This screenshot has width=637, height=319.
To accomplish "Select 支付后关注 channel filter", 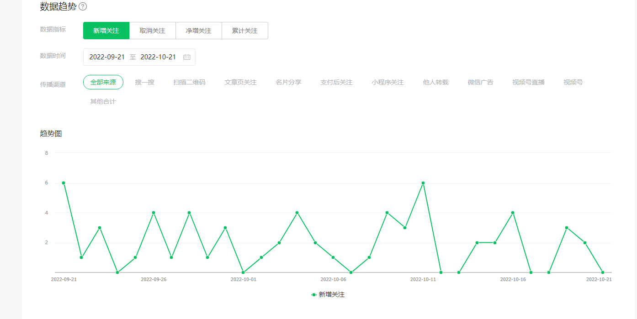I will [x=336, y=82].
